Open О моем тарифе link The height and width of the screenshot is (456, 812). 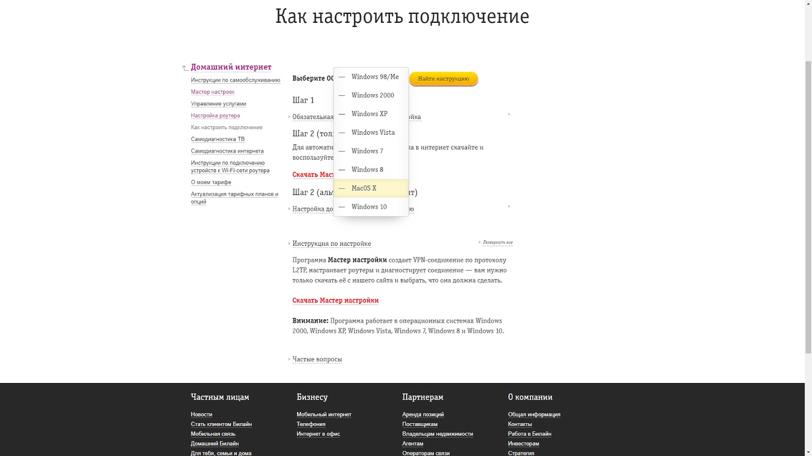[x=211, y=182]
